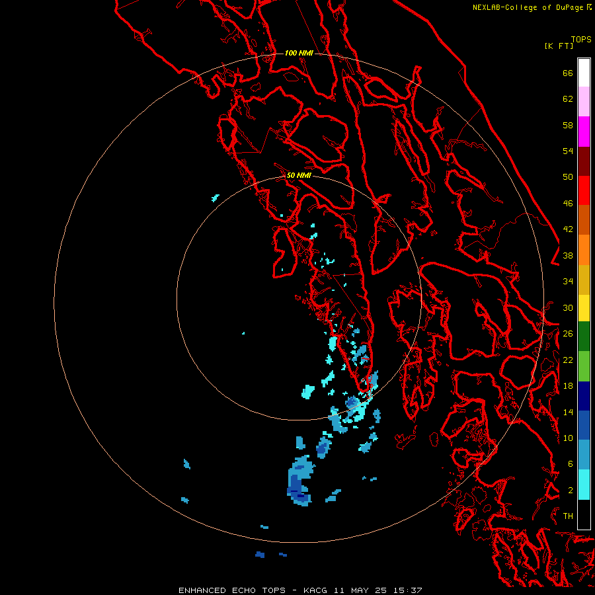Pick the orange 38-42 kft legend swatch
The width and height of the screenshot is (595, 595).
tap(584, 250)
